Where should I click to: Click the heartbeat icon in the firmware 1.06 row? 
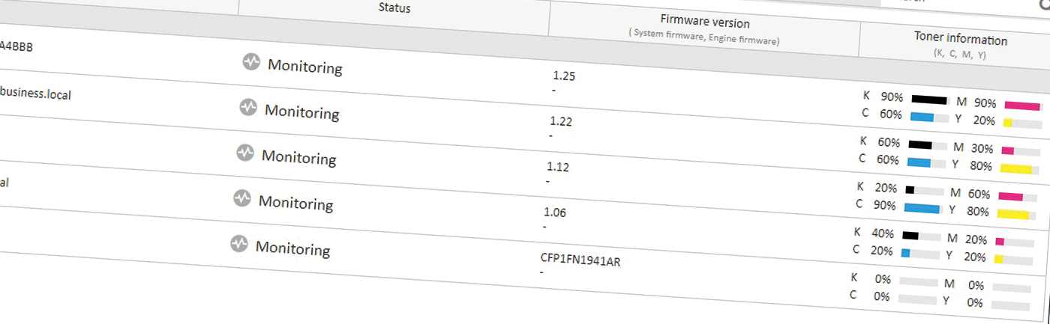pyautogui.click(x=241, y=198)
